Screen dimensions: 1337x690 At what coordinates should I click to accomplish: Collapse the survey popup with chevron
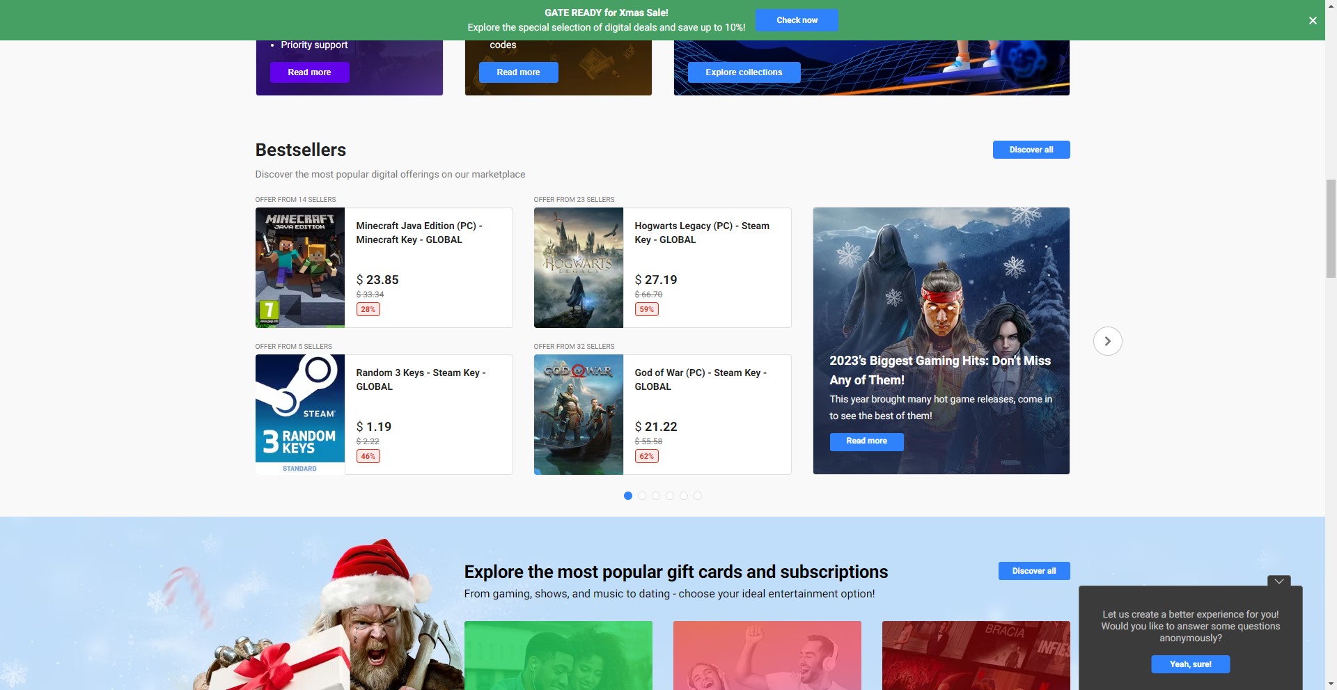pyautogui.click(x=1279, y=581)
